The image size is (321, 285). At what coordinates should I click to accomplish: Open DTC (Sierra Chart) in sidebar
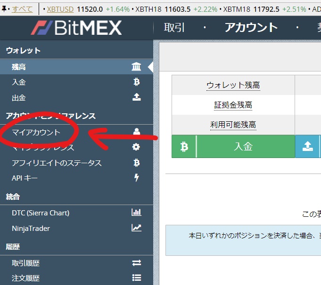(76, 213)
